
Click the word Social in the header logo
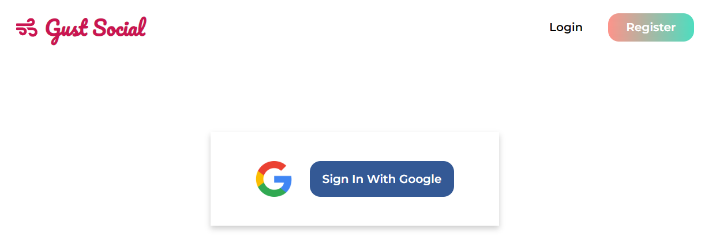[x=119, y=28]
